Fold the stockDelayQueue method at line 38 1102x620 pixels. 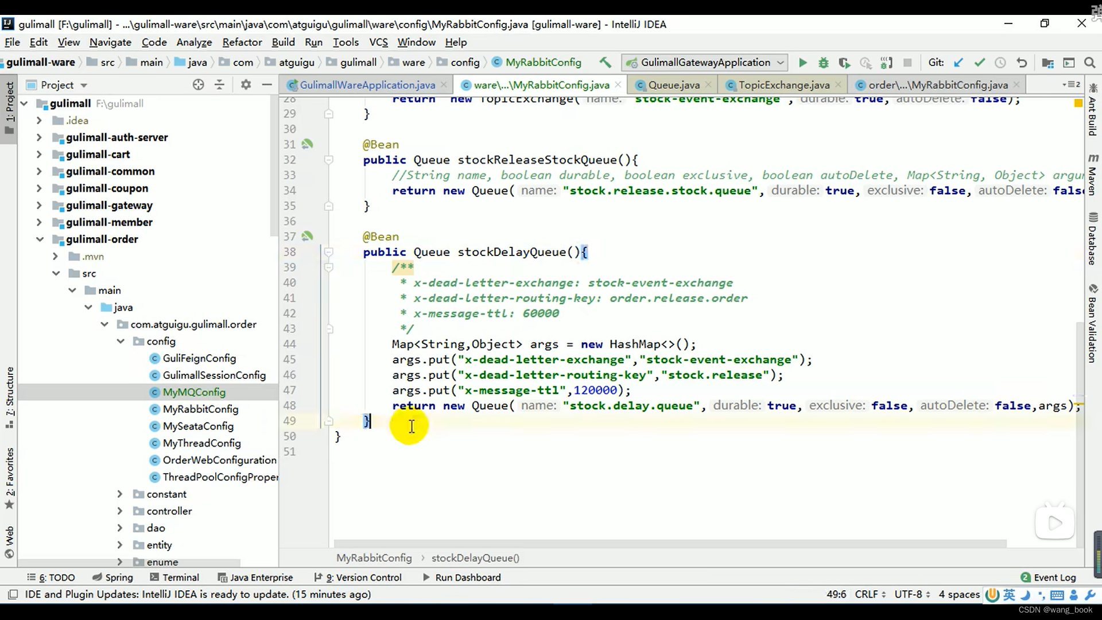329,251
